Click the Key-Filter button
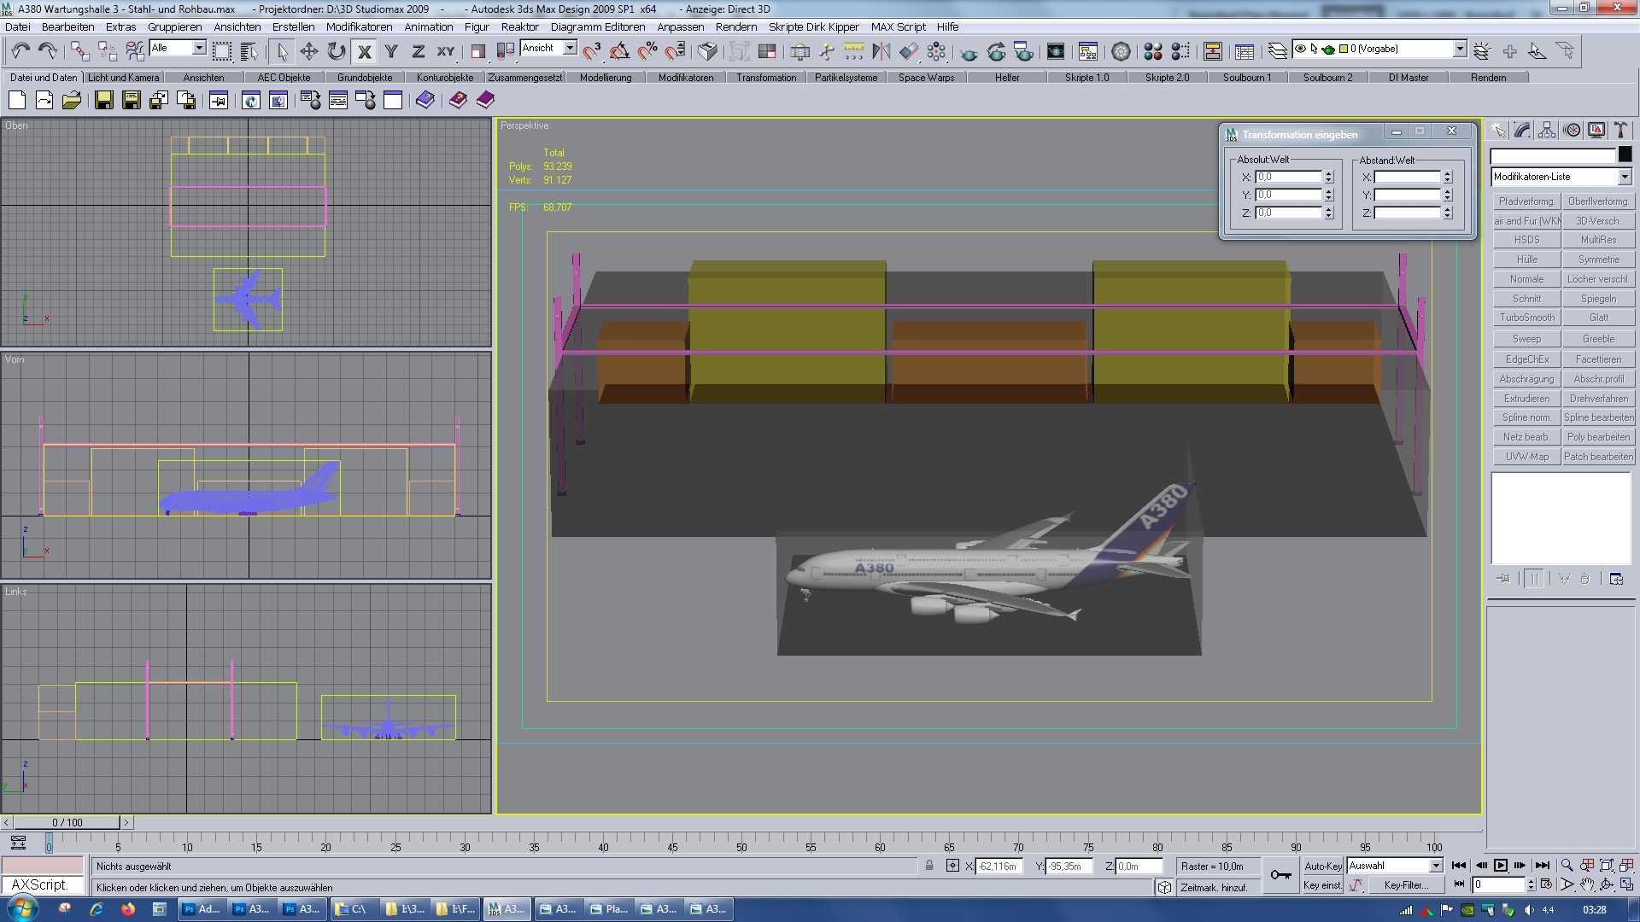 [x=1405, y=885]
